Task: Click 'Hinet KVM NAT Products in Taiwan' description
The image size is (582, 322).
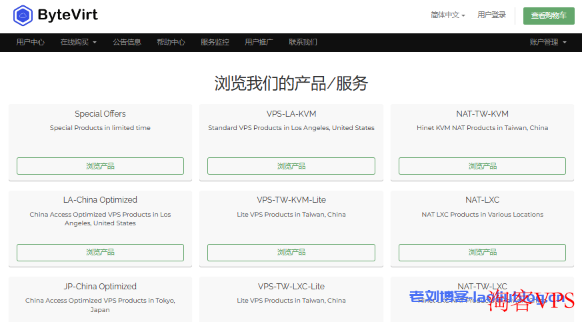Action: [x=482, y=127]
